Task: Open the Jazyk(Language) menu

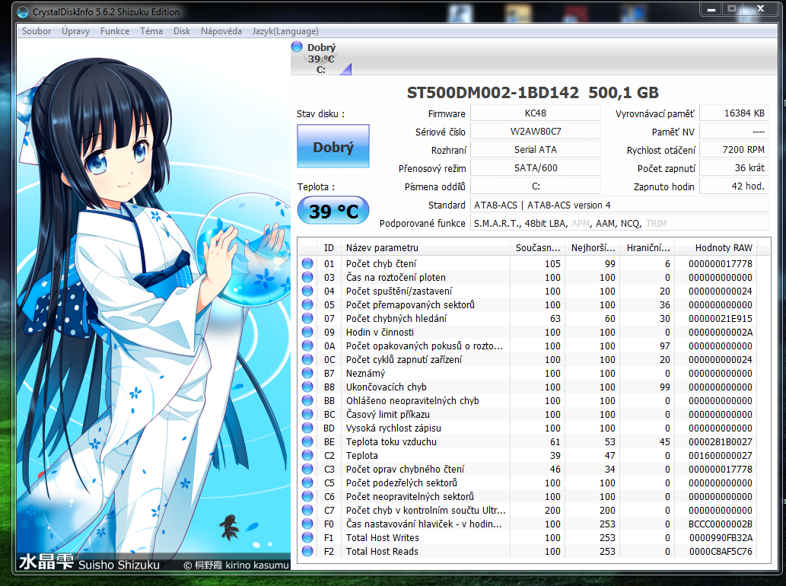Action: point(285,31)
